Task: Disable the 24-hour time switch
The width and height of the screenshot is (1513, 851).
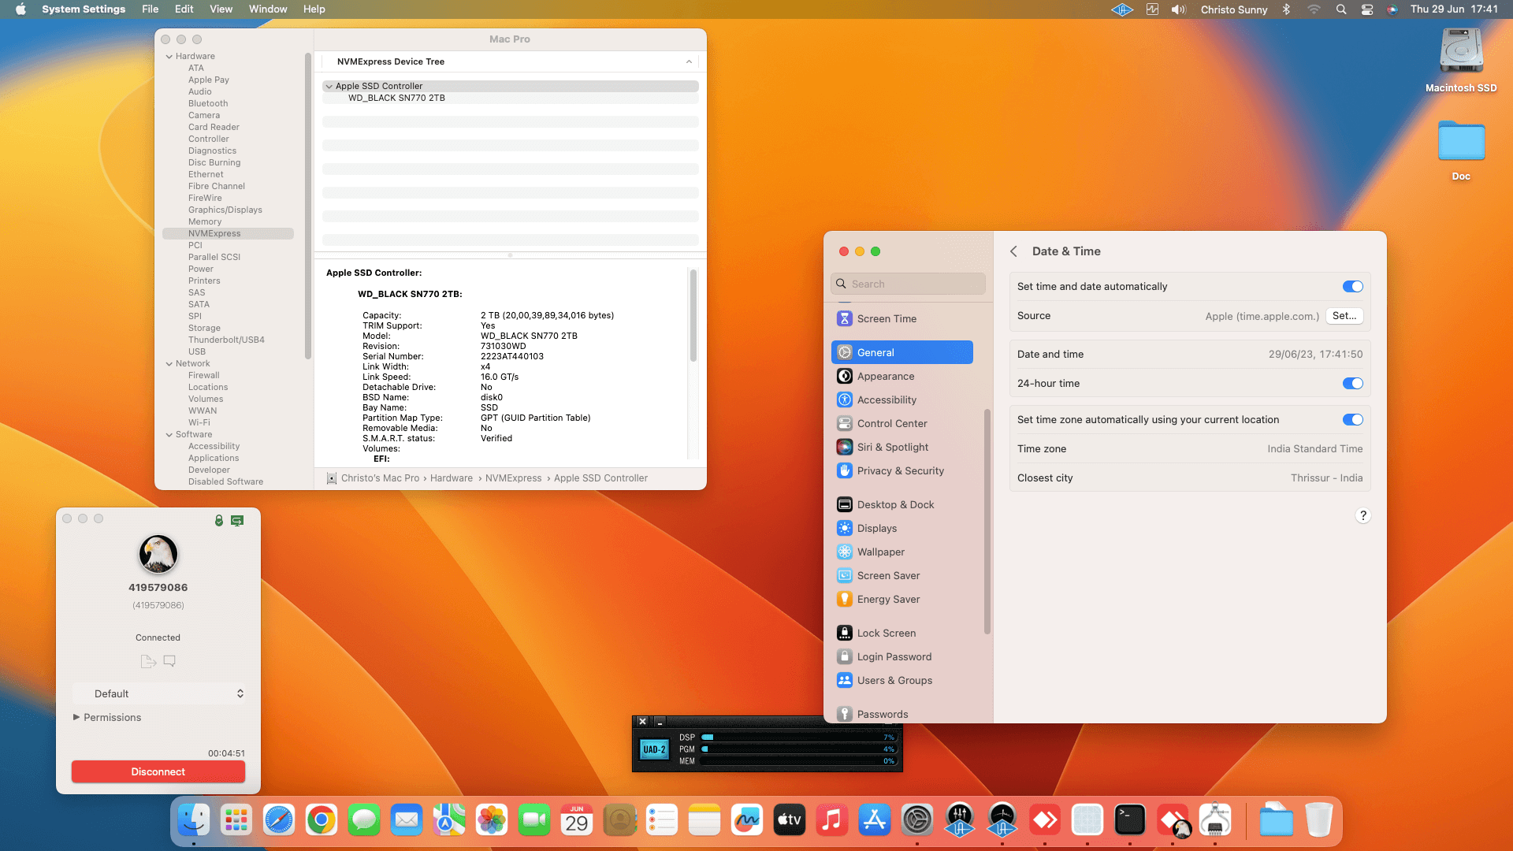Action: pos(1352,384)
